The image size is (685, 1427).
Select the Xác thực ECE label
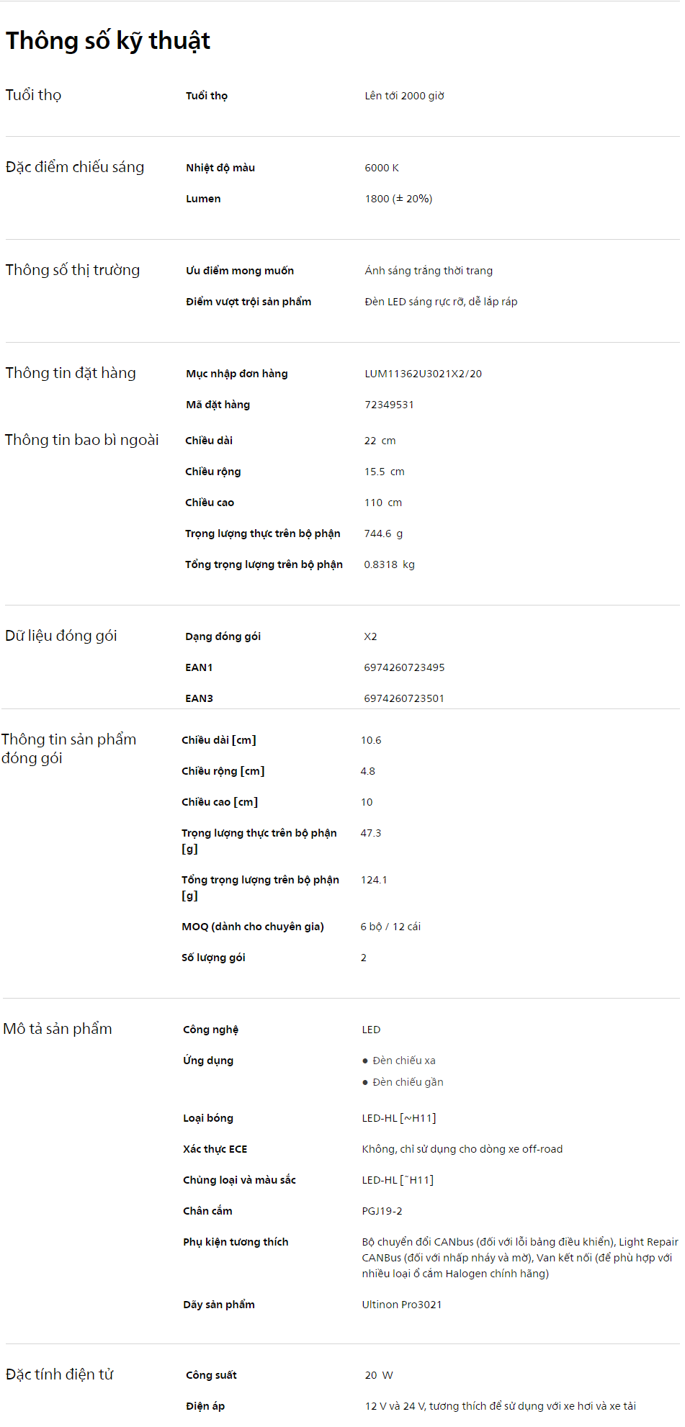coord(215,1149)
